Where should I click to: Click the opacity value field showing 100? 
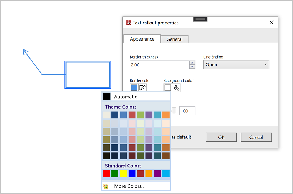coord(187,111)
